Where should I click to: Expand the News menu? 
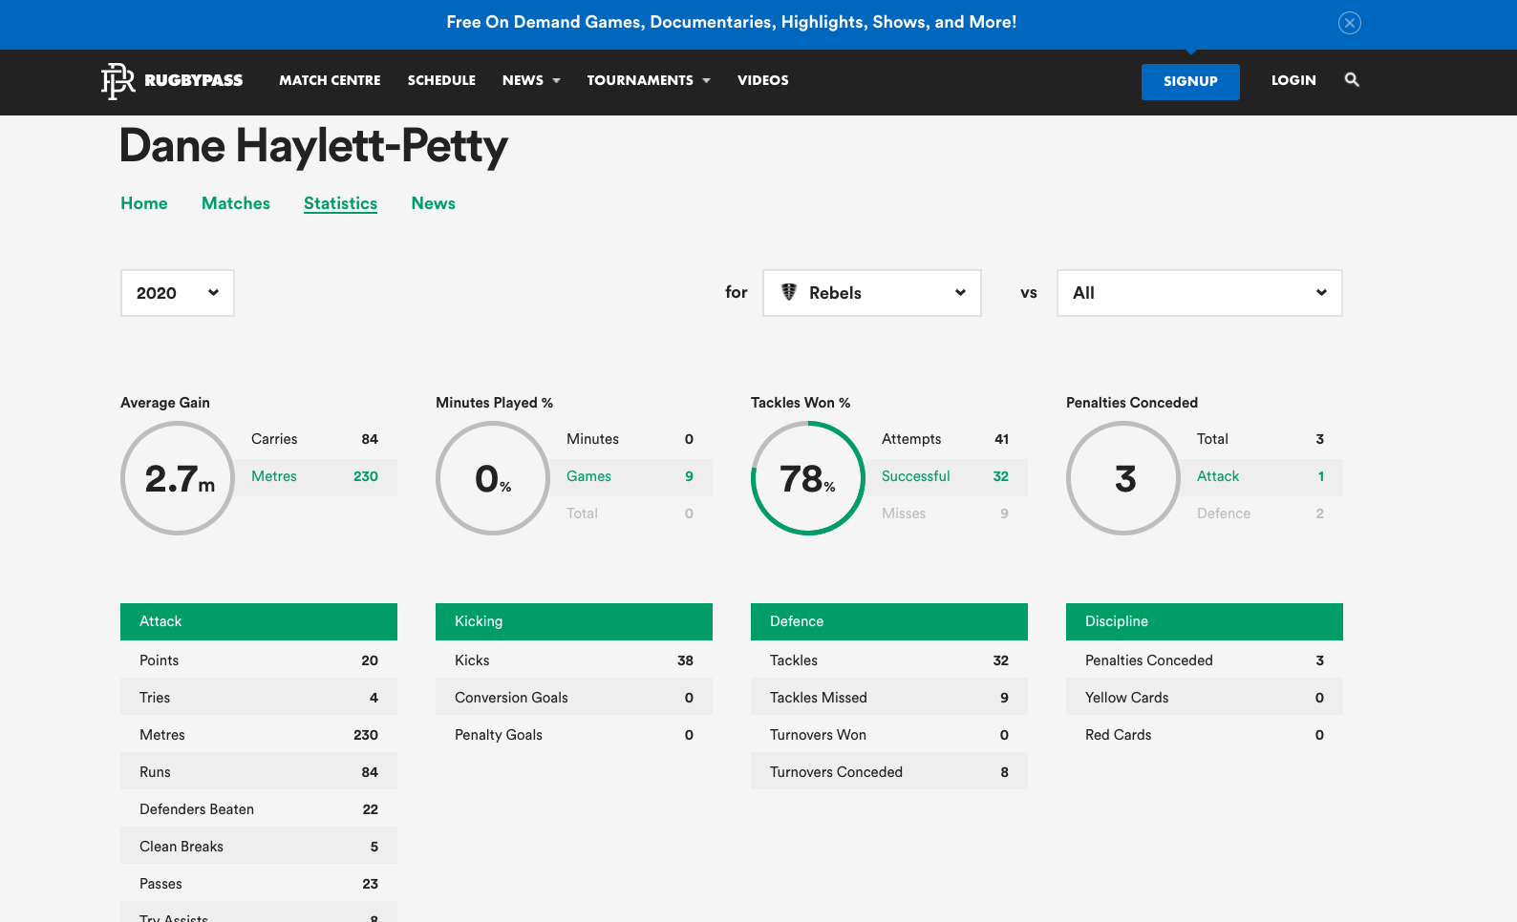tap(531, 80)
